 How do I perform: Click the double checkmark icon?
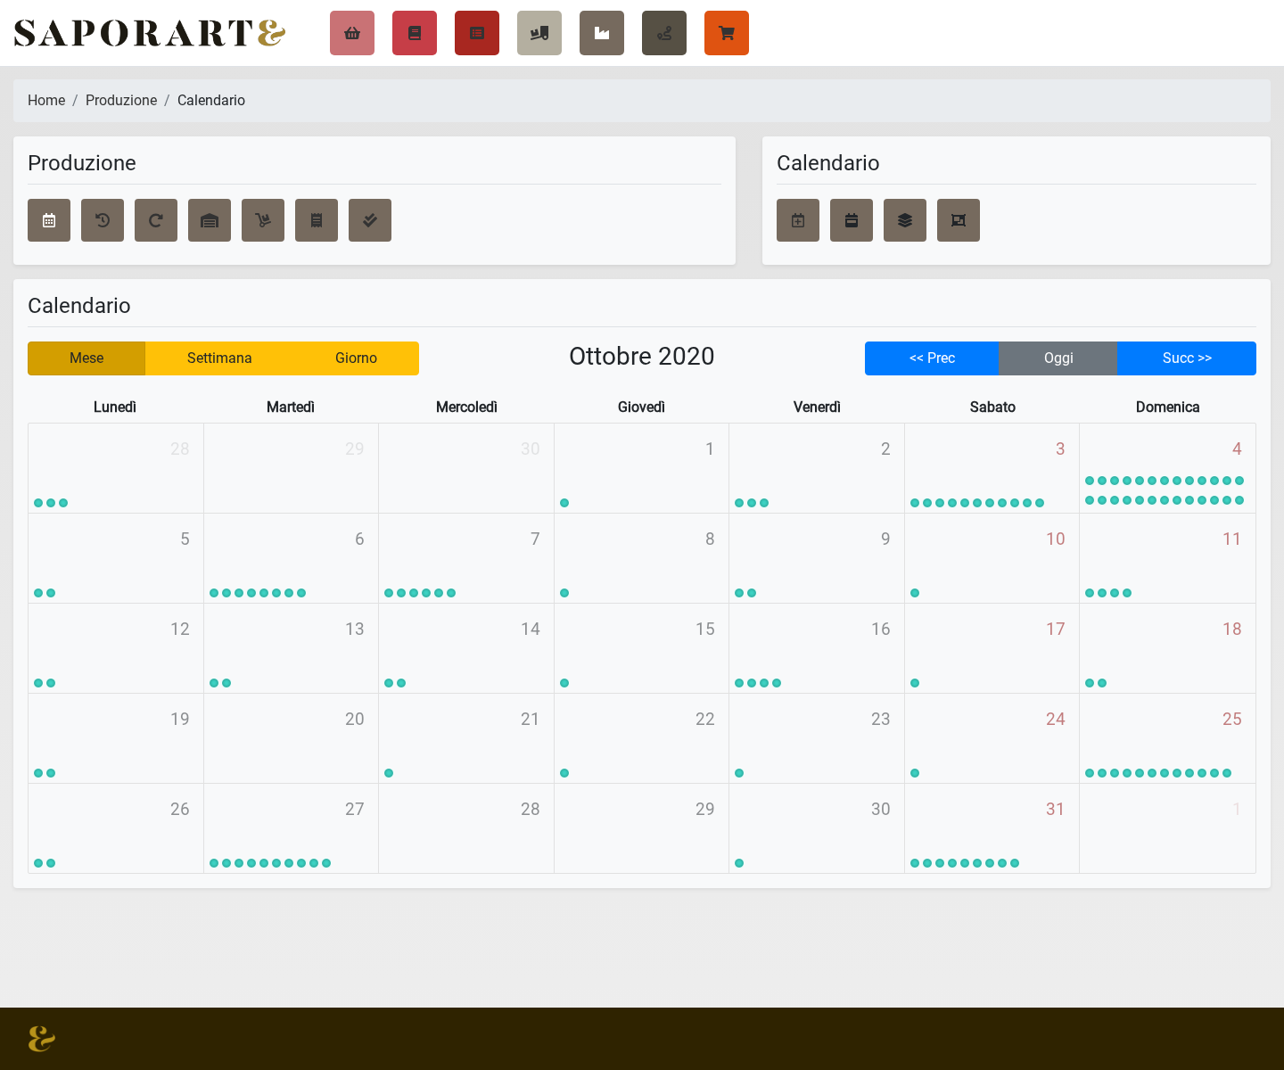click(x=370, y=220)
